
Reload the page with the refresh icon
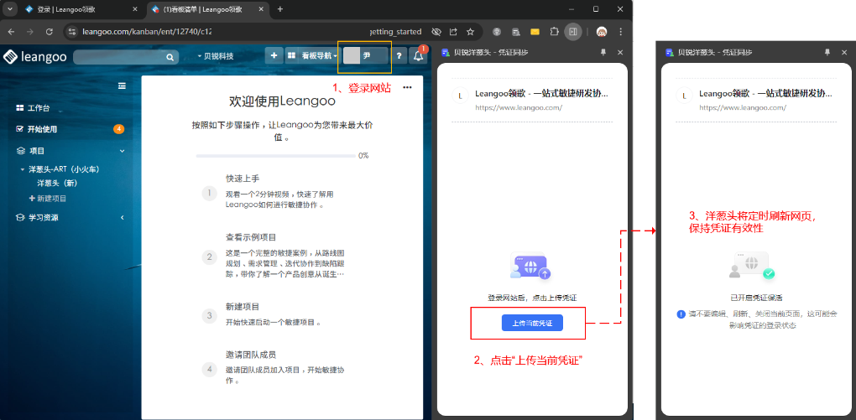(50, 32)
